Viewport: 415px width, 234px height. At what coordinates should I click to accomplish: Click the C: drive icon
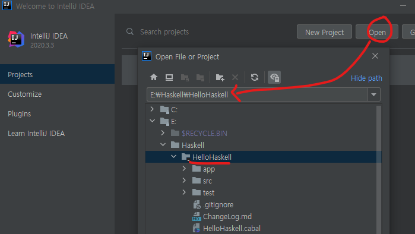pyautogui.click(x=164, y=109)
